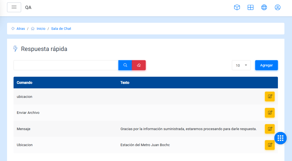Click the blue search magnifier button

[x=125, y=65]
